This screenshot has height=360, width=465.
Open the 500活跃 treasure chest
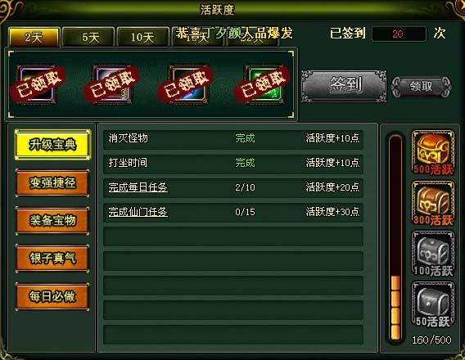pos(433,152)
